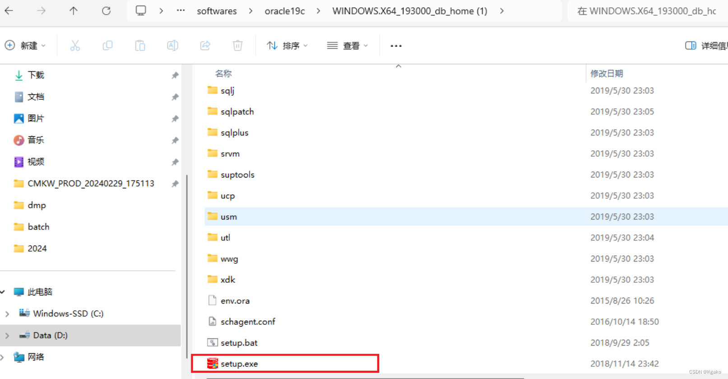Open the 查看 (View) dropdown
Viewport: 728px width, 379px height.
click(x=347, y=45)
